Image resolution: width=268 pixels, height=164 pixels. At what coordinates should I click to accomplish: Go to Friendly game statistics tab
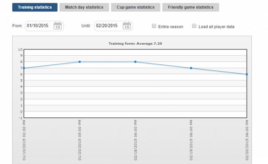[x=191, y=7]
